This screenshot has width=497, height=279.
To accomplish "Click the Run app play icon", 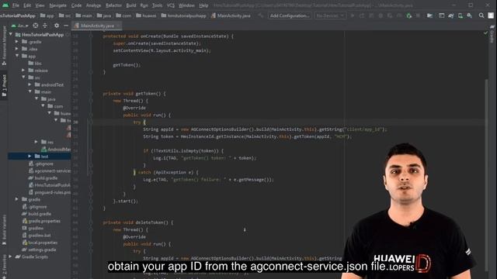I will tap(353, 15).
